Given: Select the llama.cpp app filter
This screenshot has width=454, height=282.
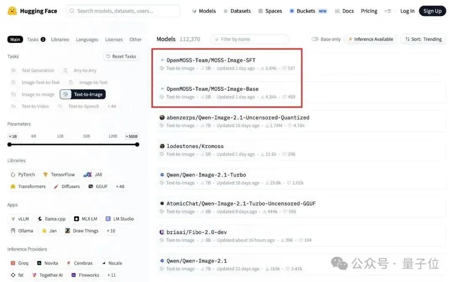Looking at the screenshot, I should (52, 219).
